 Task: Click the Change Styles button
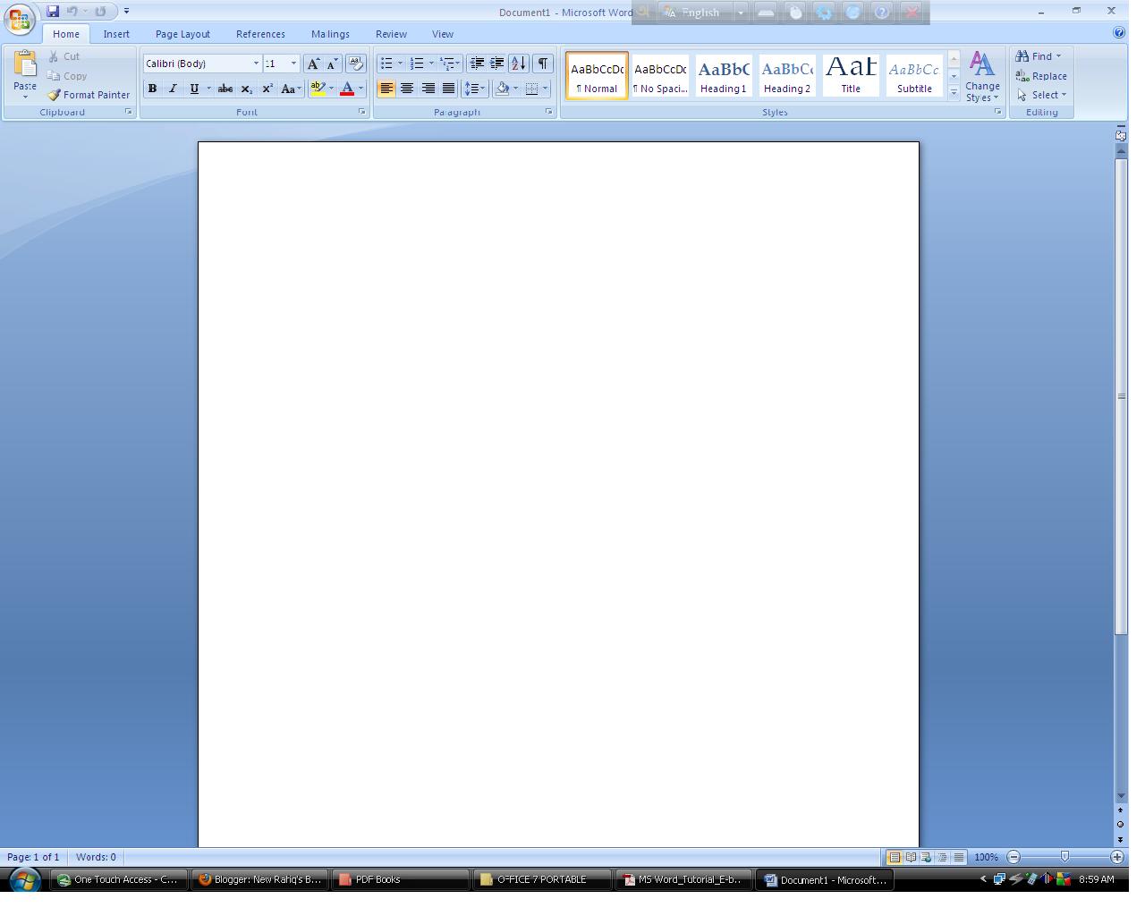pos(982,76)
